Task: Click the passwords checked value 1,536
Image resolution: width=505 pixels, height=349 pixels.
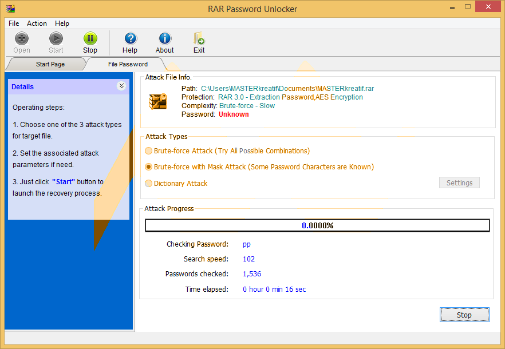Action: click(252, 273)
